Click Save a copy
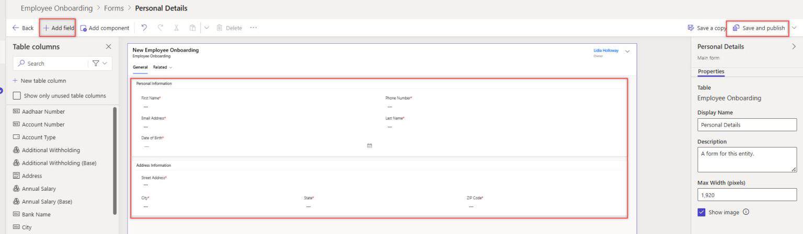Viewport: 803px width, 234px height. (707, 28)
